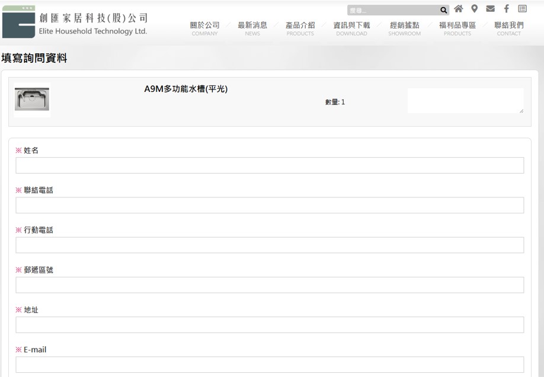This screenshot has height=377, width=544.
Task: Open the 關於公司 Company menu
Action: [204, 28]
